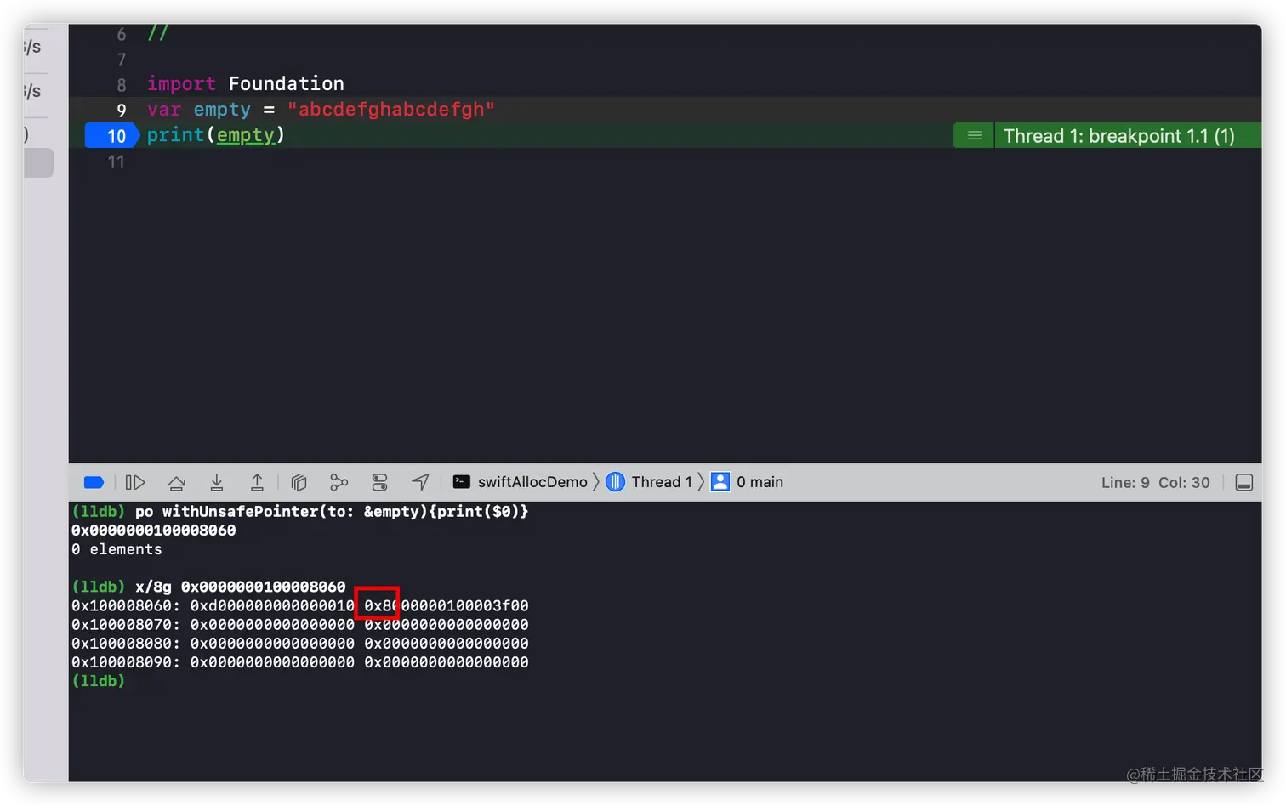Open Debug Memory Graph
This screenshot has width=1286, height=806.
tap(339, 483)
